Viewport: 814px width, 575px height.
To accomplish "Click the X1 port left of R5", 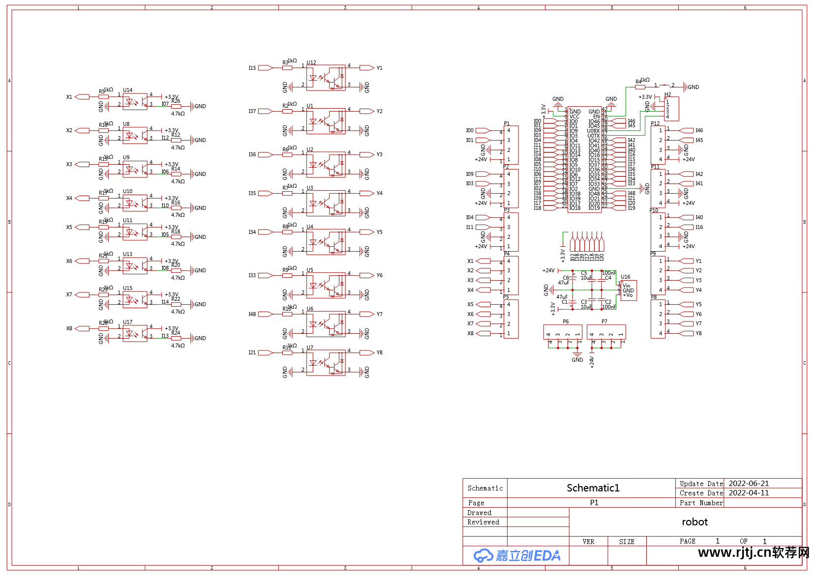I will pos(82,97).
